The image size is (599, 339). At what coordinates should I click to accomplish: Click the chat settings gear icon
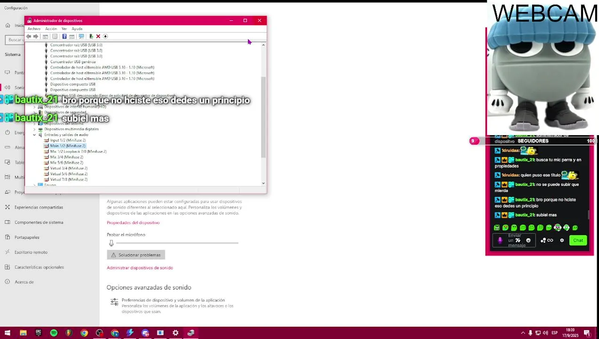(562, 240)
